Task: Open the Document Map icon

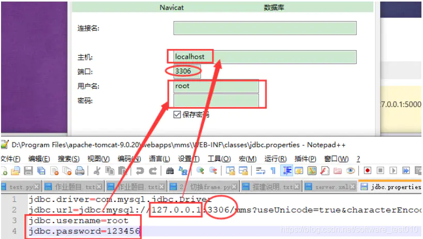Action: click(x=312, y=171)
